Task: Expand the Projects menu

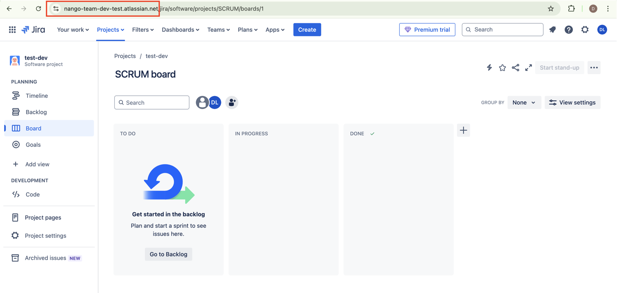Action: click(x=110, y=29)
